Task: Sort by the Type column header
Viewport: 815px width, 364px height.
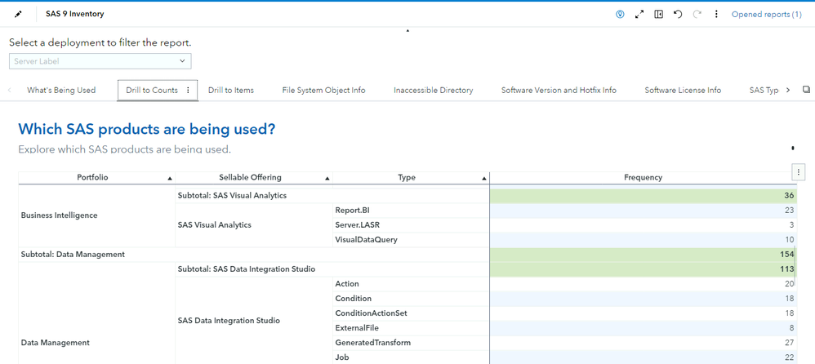Action: click(x=411, y=178)
